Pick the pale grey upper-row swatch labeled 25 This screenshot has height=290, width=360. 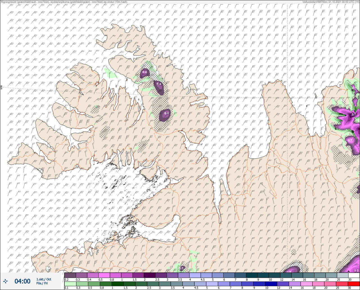(x=342, y=275)
